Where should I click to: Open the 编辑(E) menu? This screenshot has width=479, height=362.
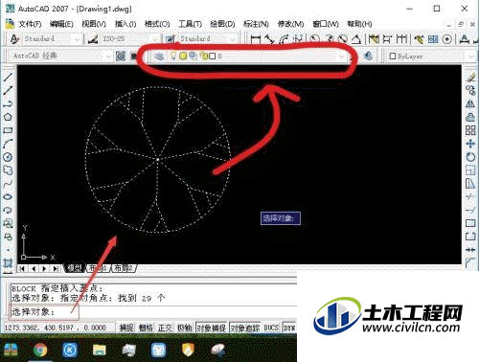coord(61,24)
